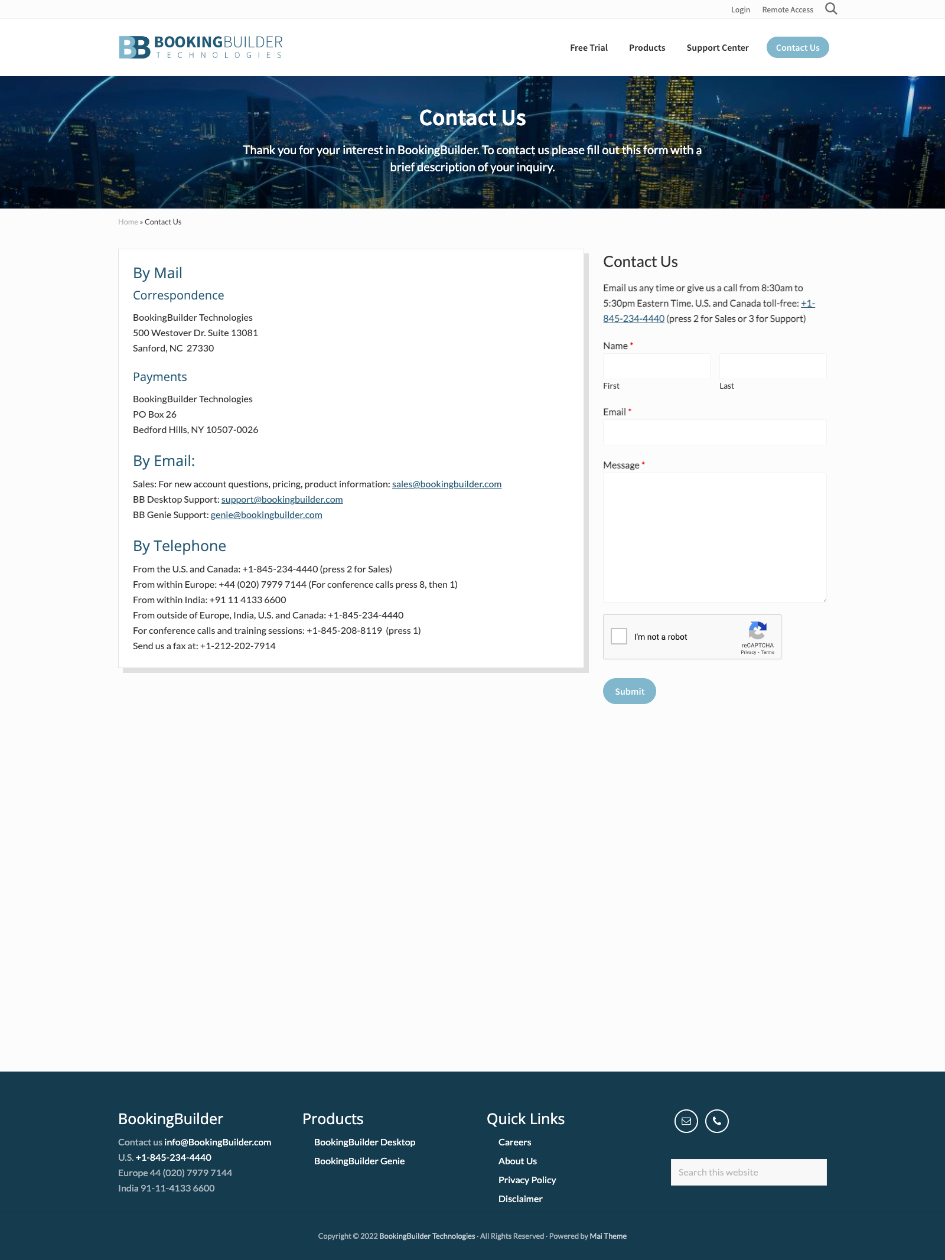Click reCAPTCHA Terms link

pos(768,652)
